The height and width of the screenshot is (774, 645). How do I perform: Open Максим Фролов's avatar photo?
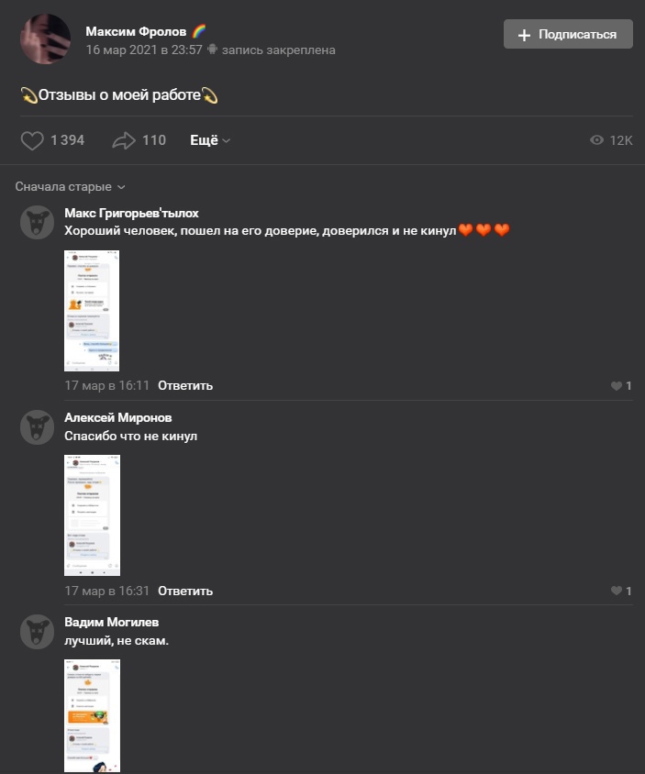coord(46,39)
